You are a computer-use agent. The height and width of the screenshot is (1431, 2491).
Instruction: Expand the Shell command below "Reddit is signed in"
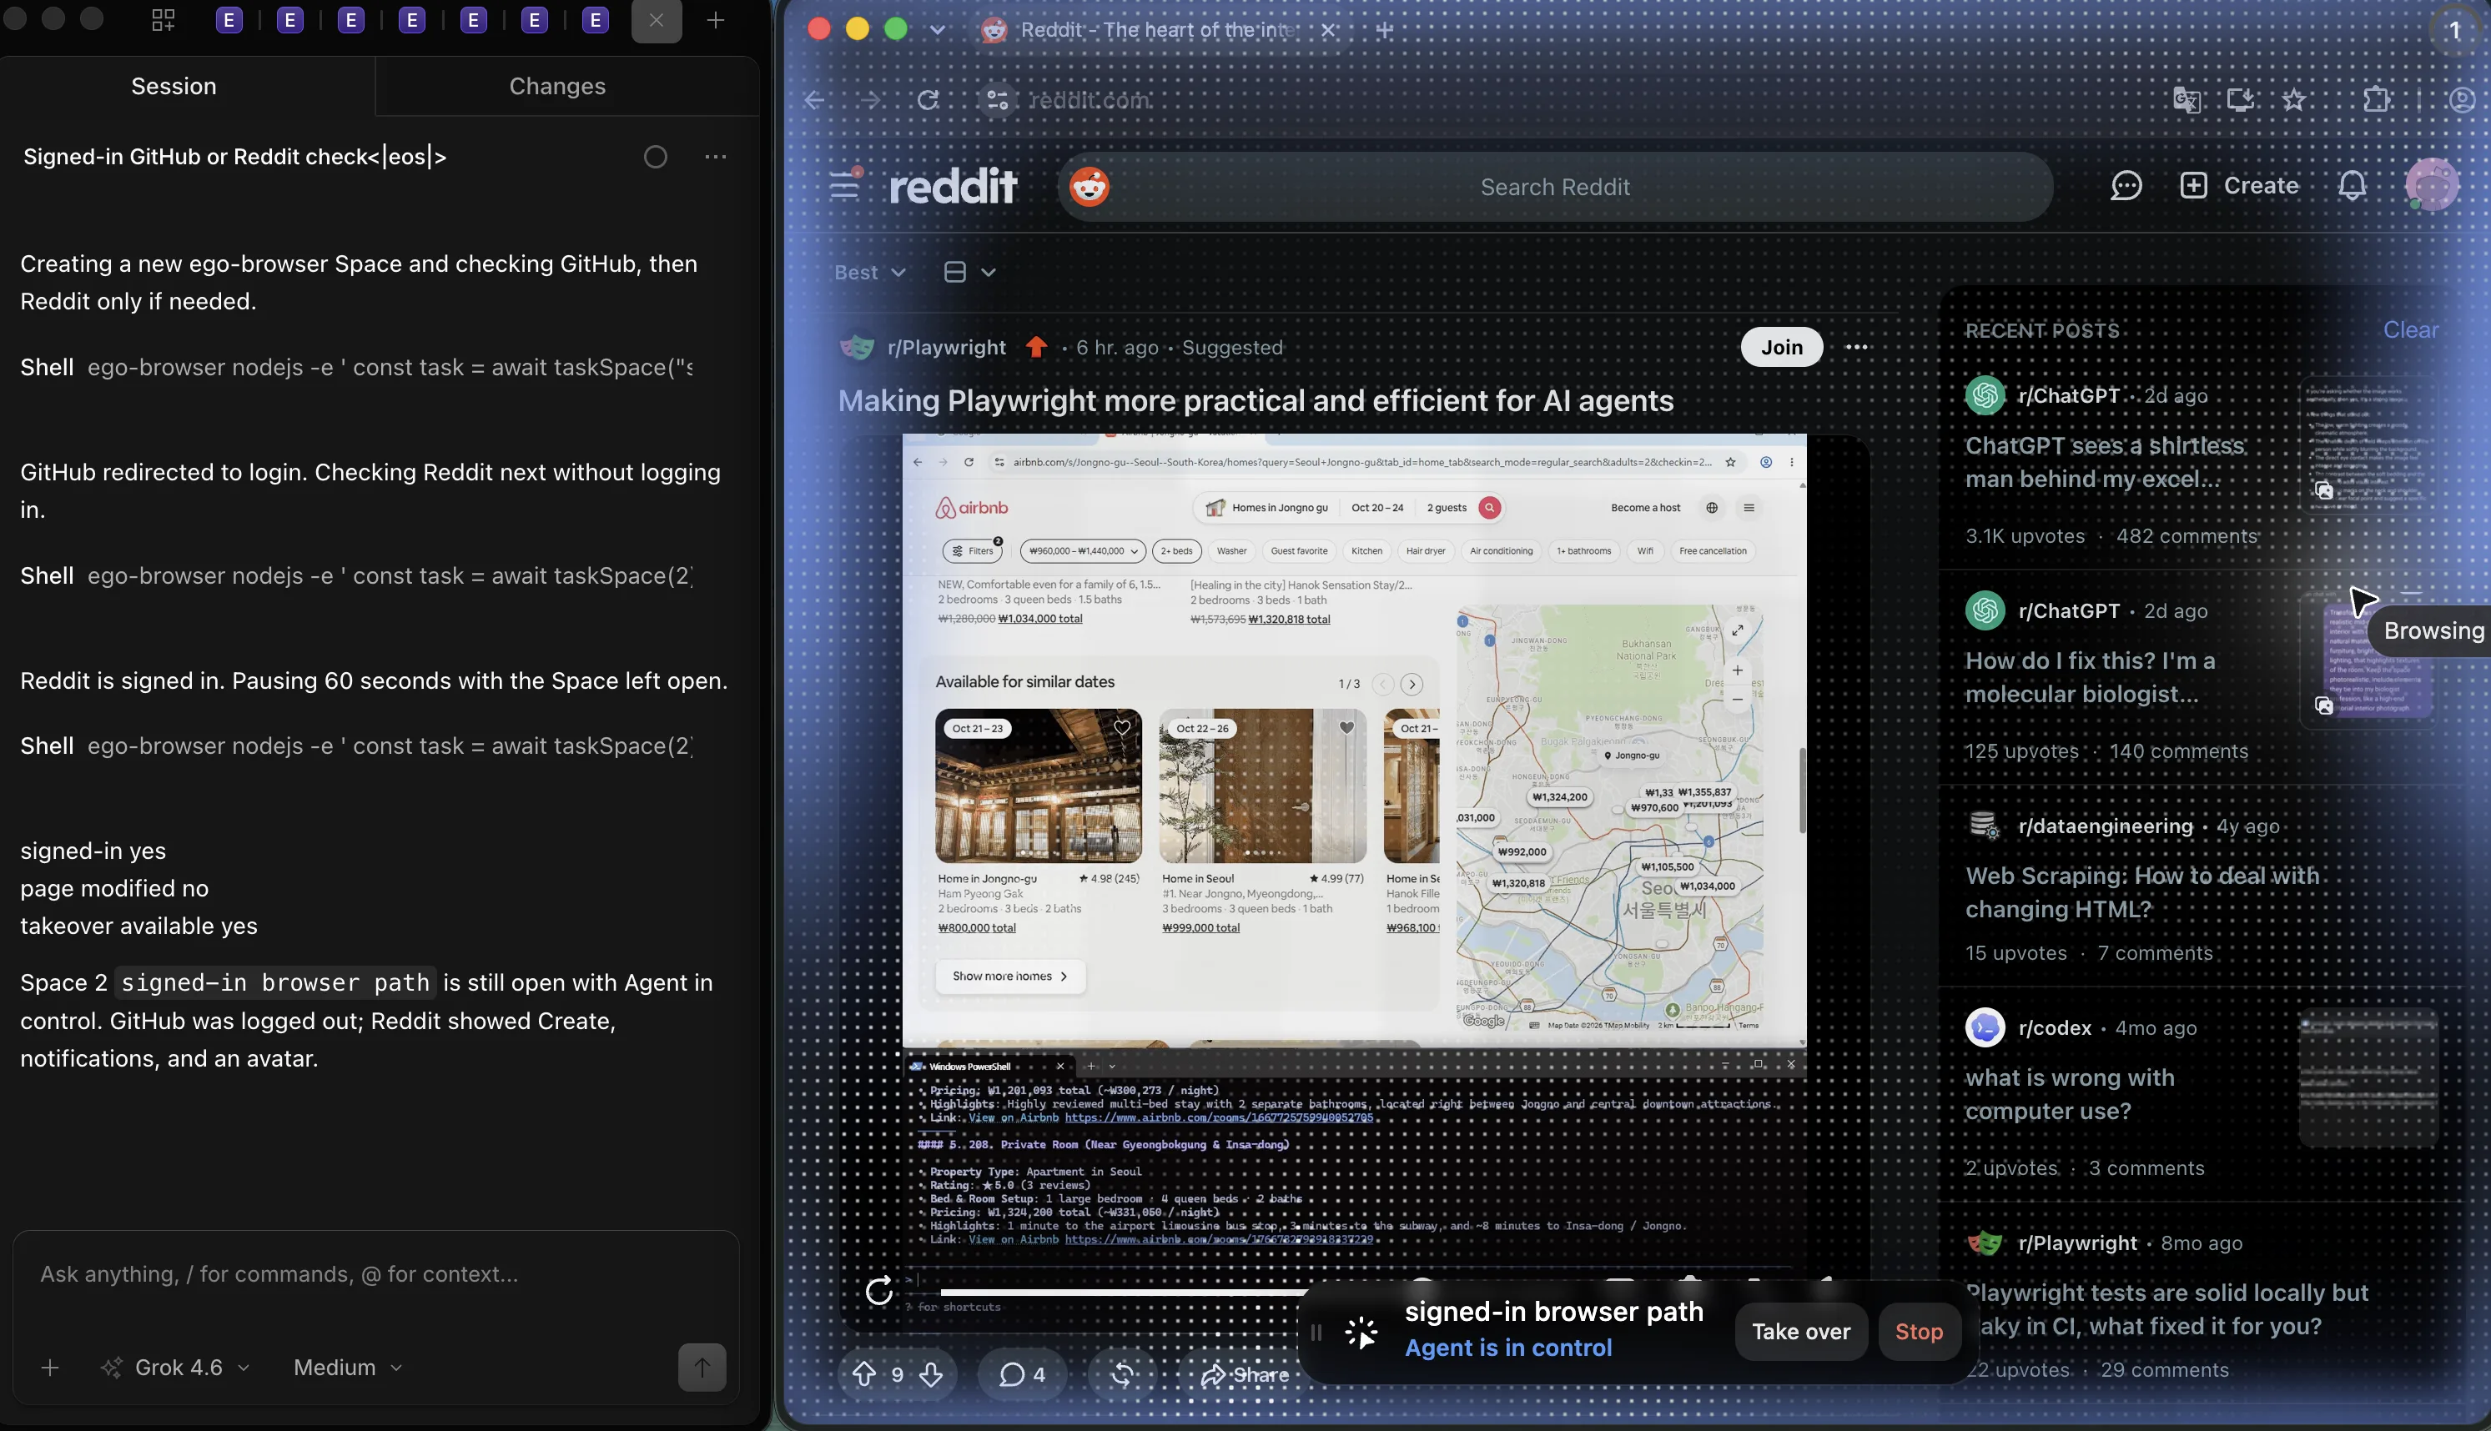[x=357, y=746]
